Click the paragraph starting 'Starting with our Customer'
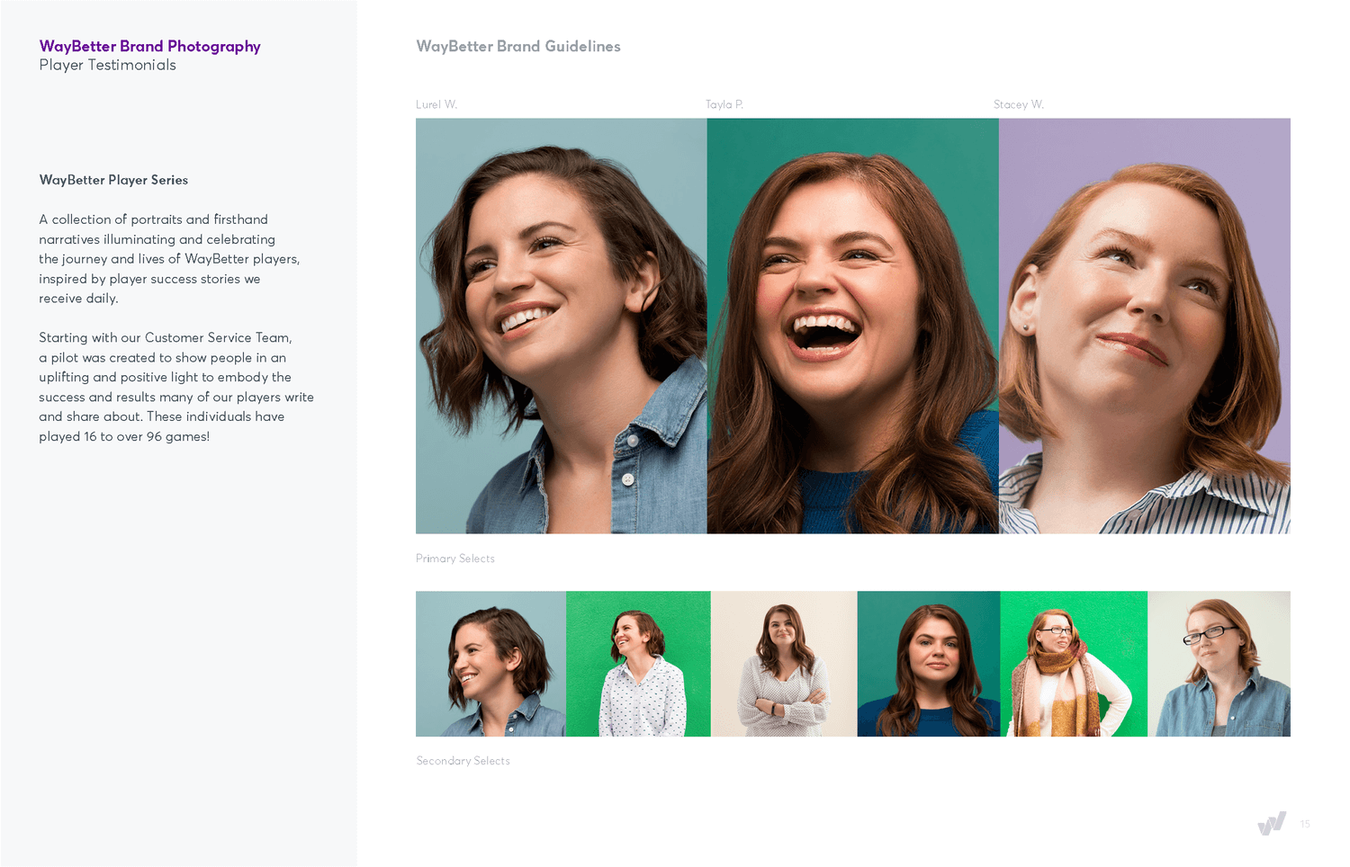The height and width of the screenshot is (867, 1350). tap(176, 387)
